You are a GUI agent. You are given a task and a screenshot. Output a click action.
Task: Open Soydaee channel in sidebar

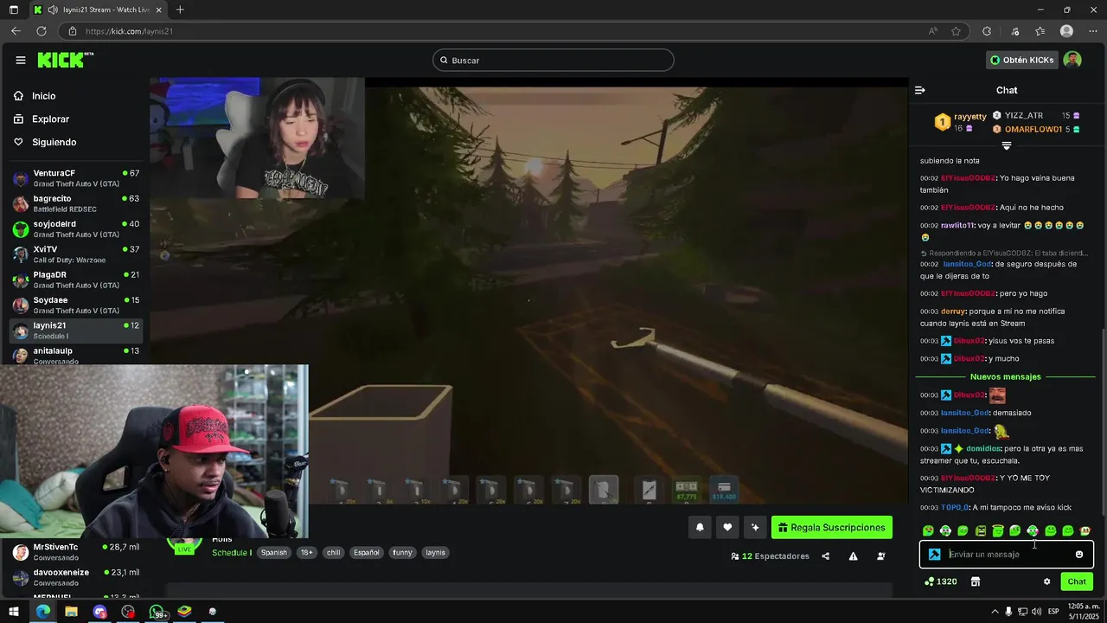click(x=76, y=305)
